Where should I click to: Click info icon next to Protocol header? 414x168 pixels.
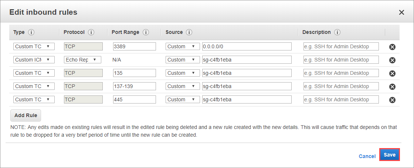tap(91, 32)
